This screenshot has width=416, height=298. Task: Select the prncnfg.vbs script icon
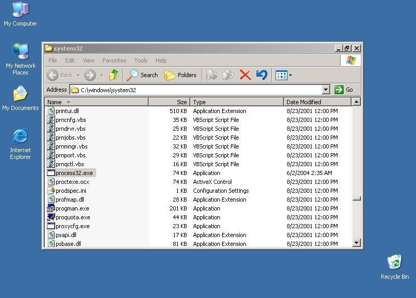coord(51,119)
